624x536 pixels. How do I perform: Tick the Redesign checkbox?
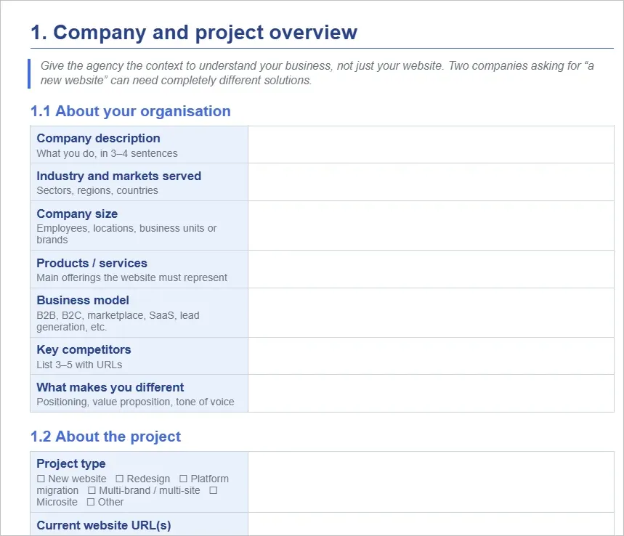point(119,479)
